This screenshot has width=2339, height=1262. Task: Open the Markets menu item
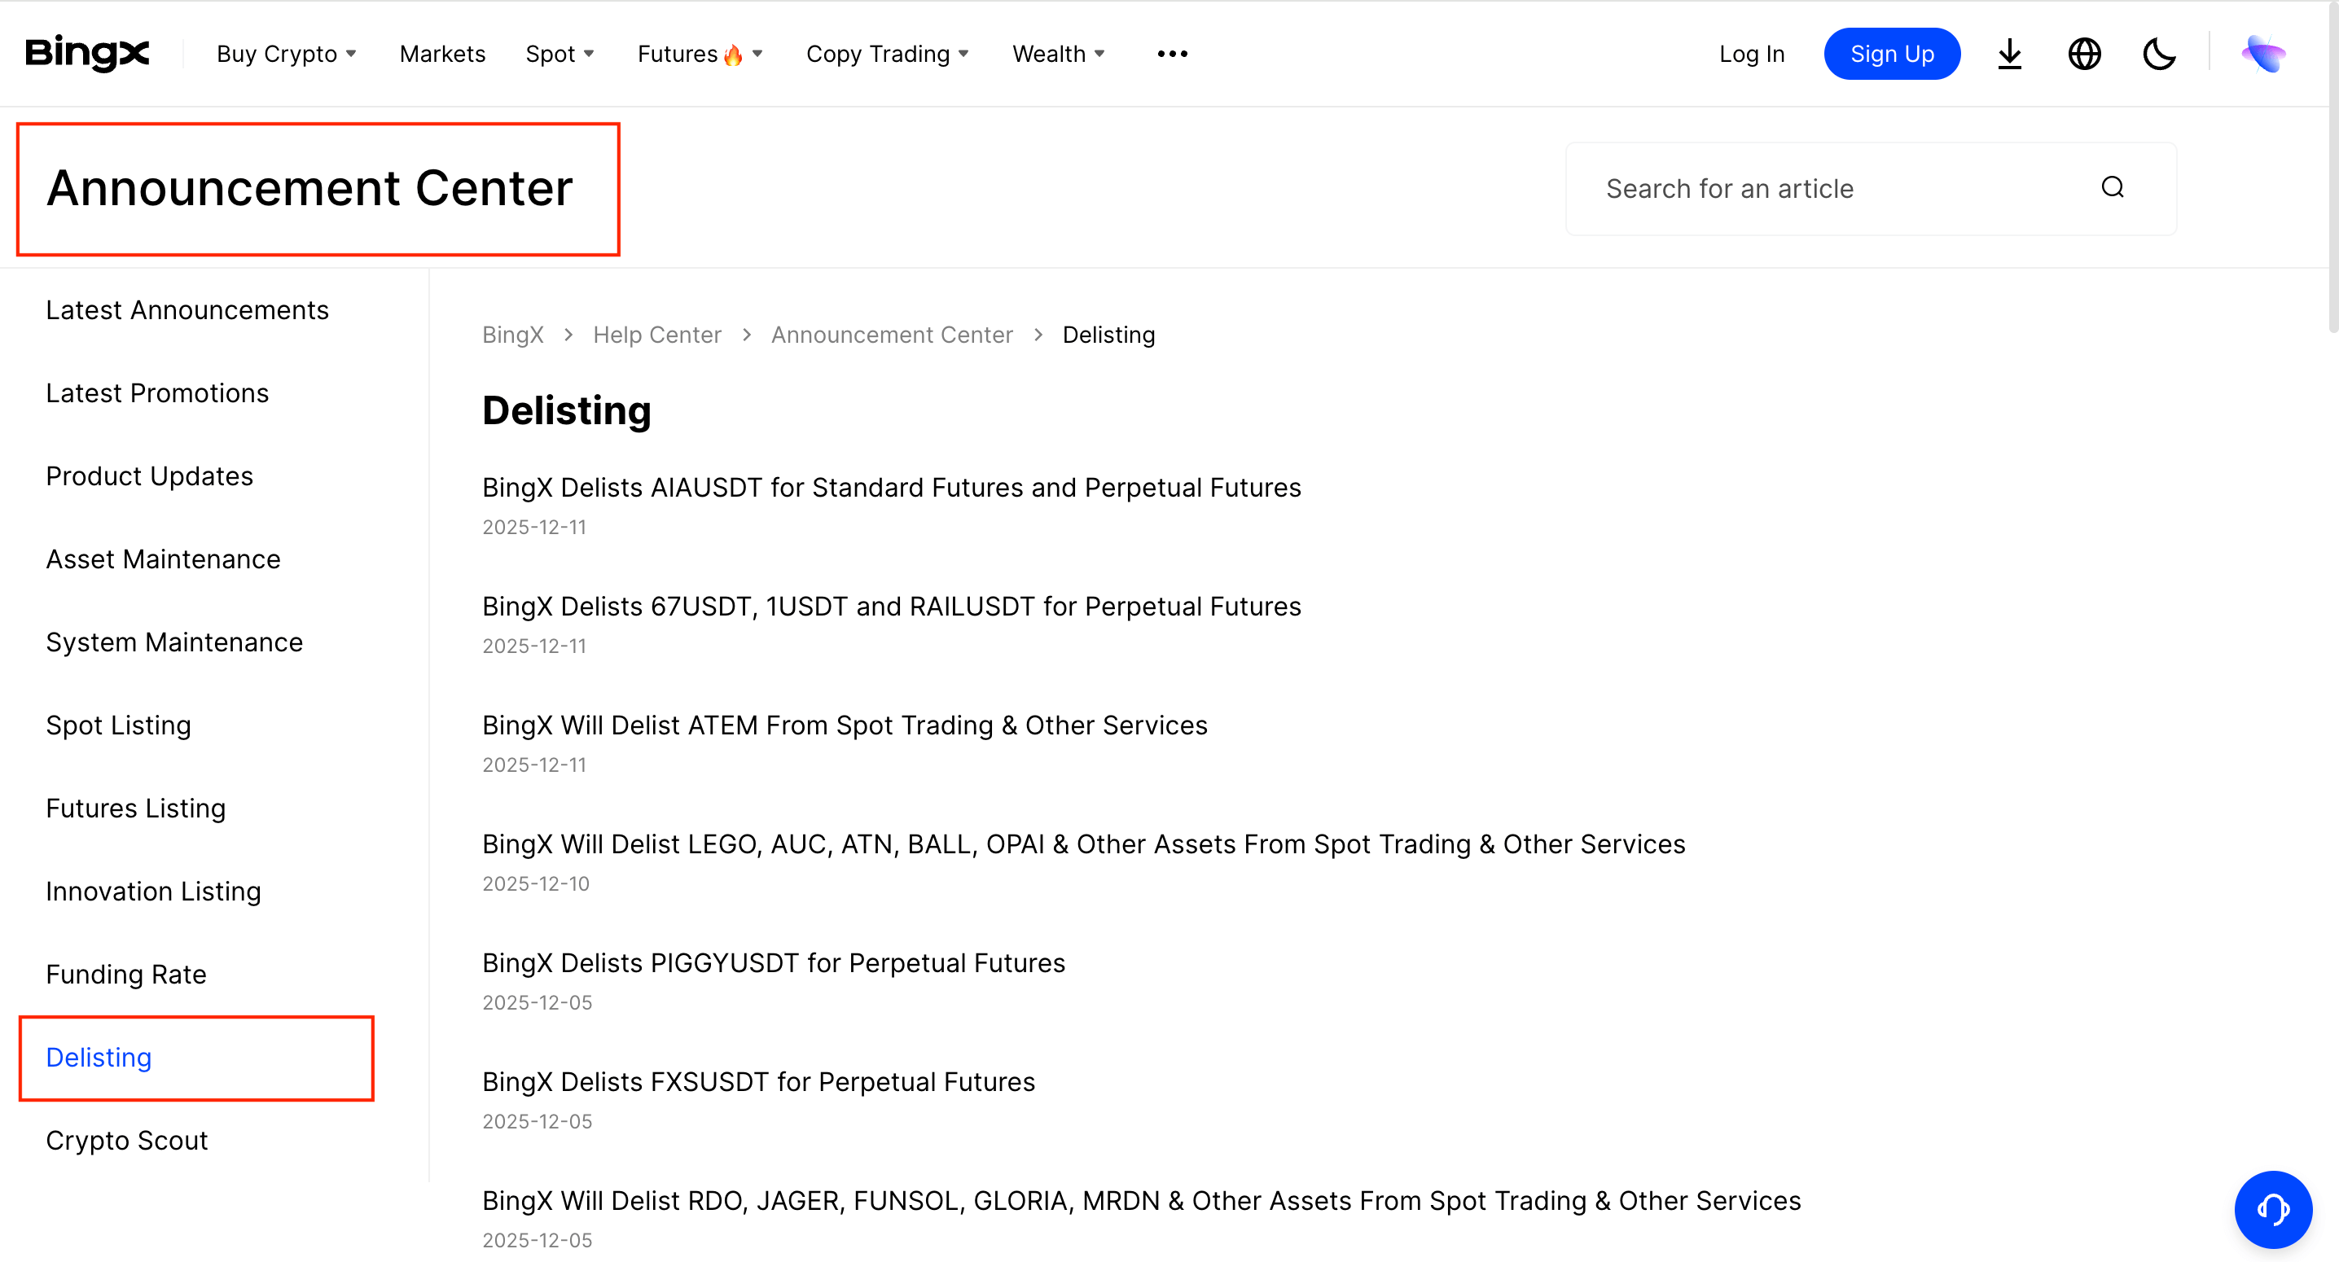442,54
